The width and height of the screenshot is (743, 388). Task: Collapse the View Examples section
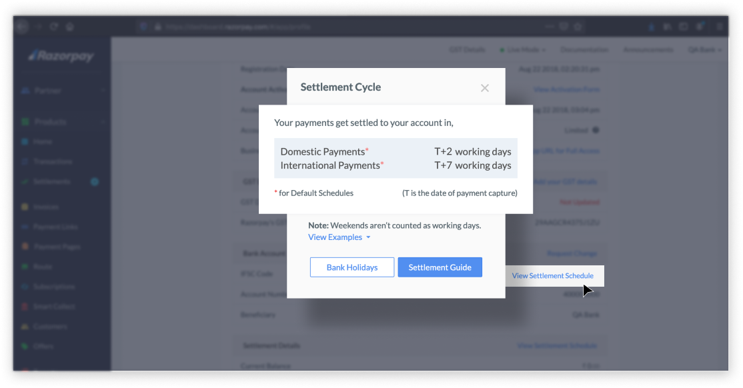point(339,237)
